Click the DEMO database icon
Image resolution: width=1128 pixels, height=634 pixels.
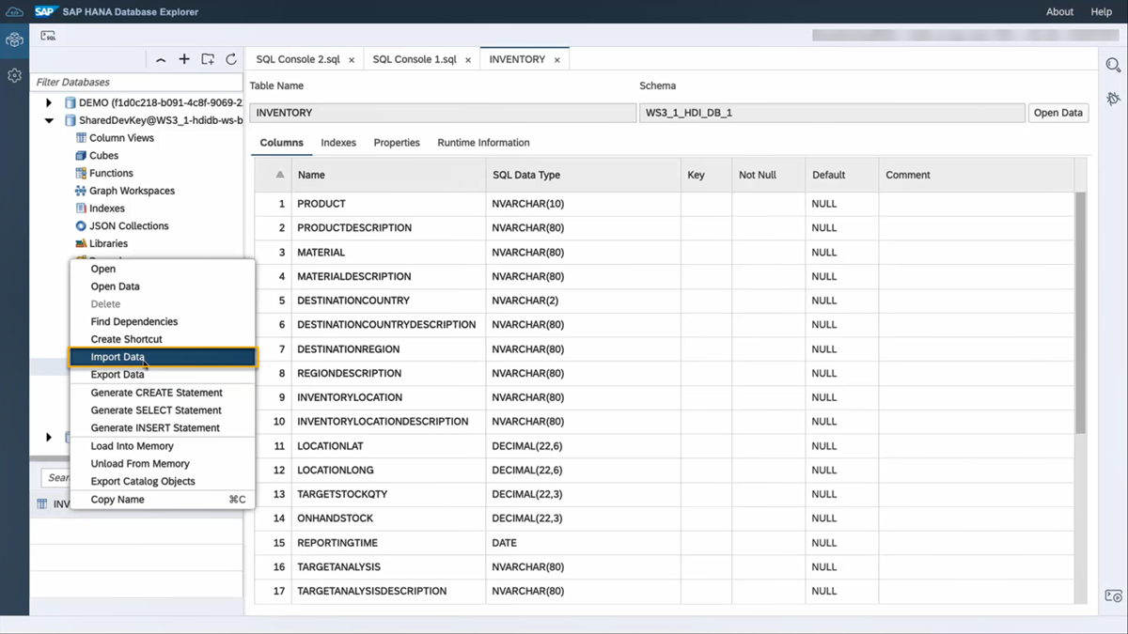[70, 102]
